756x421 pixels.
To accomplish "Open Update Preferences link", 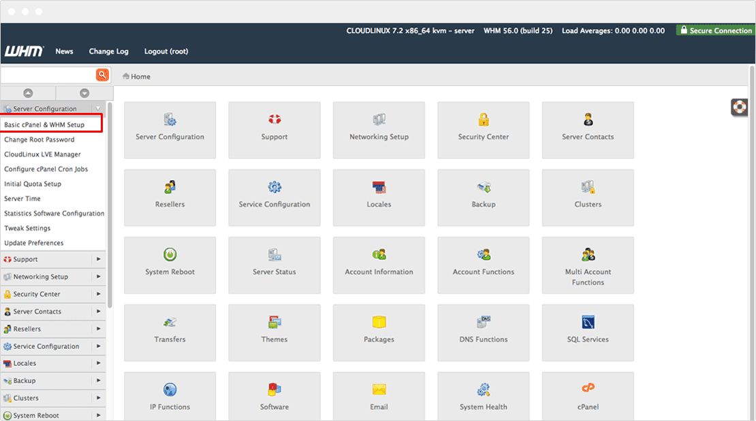I will [34, 243].
